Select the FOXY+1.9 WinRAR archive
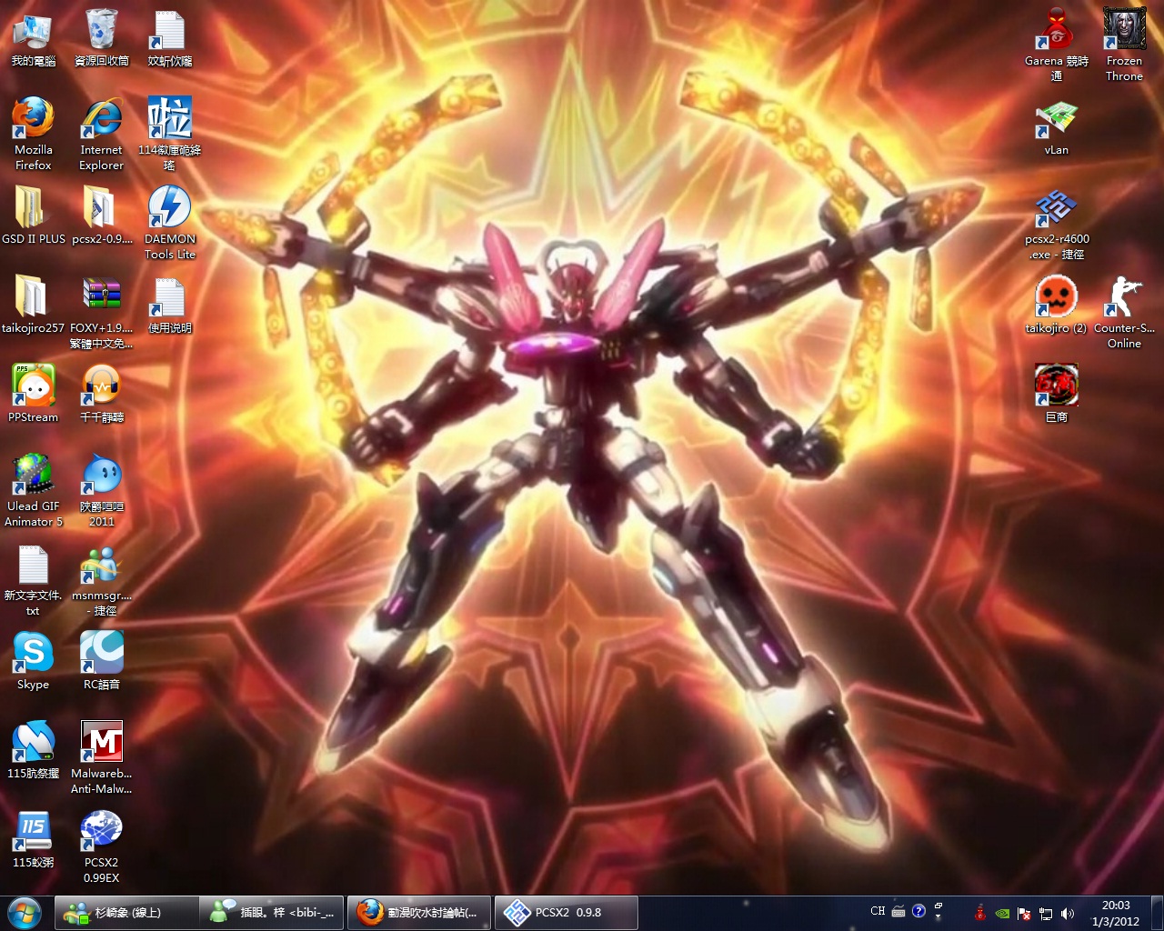Screen dimensions: 1164x931 point(102,312)
